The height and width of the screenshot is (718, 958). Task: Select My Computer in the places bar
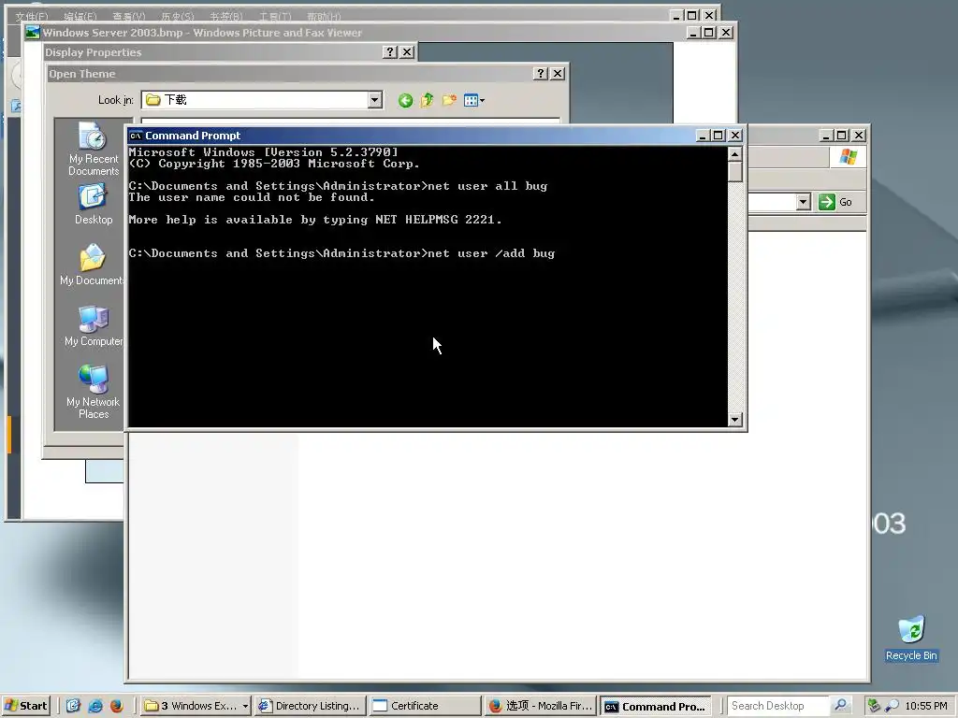tap(93, 326)
